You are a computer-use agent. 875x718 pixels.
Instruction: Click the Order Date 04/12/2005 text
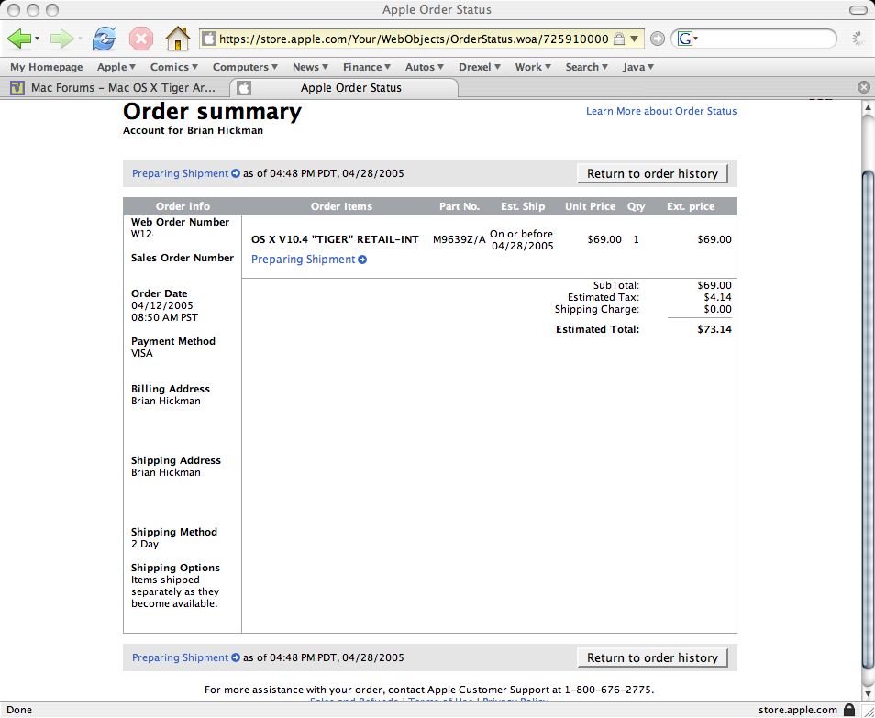click(161, 305)
